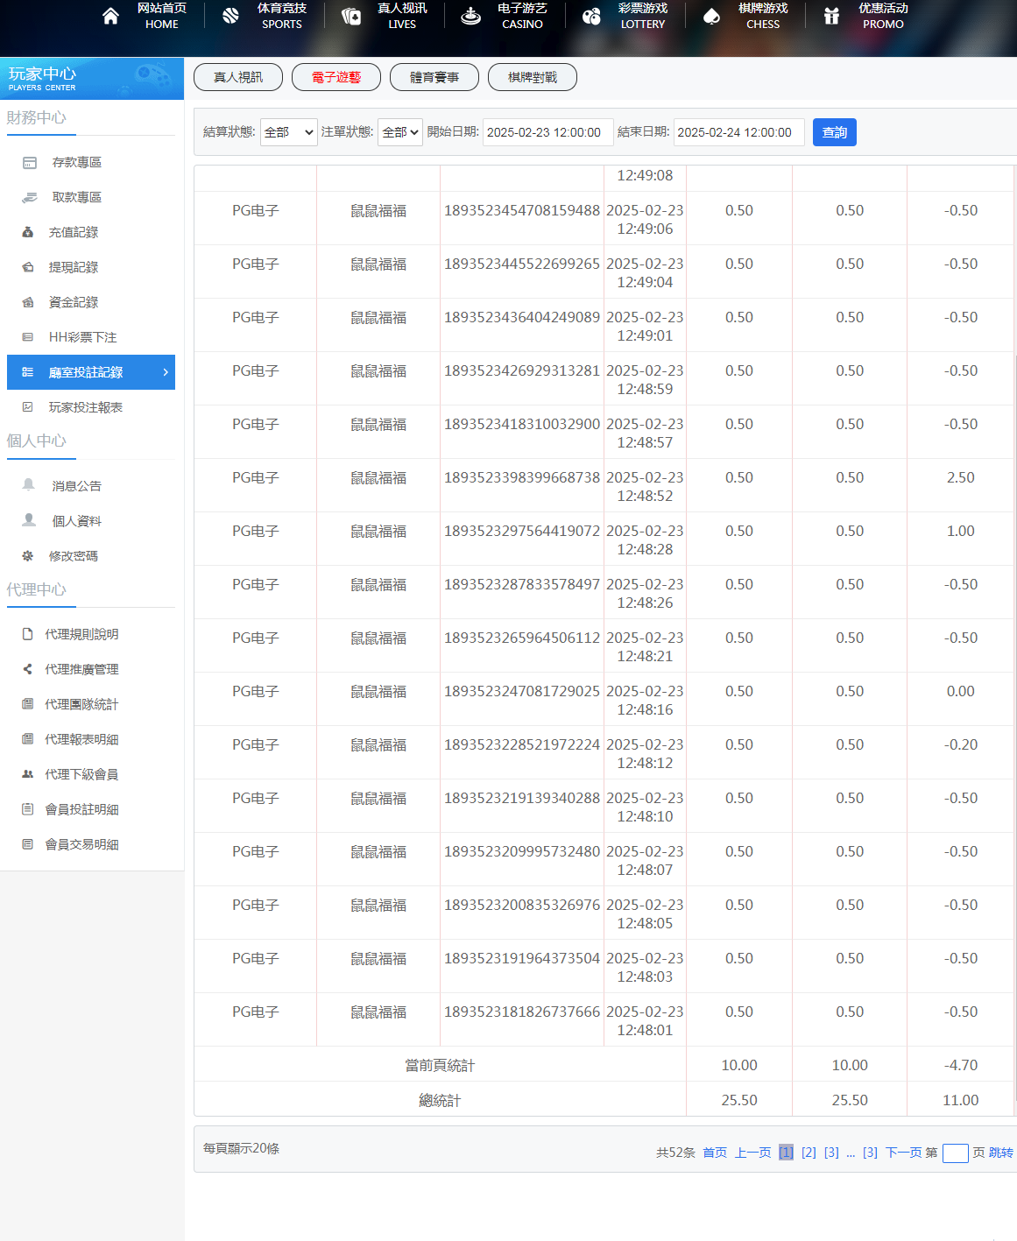Click the gear icon beside 修改密碼
This screenshot has height=1241, width=1017.
click(28, 555)
